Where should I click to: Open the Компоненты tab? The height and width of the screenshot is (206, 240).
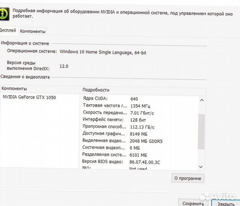(x=32, y=31)
